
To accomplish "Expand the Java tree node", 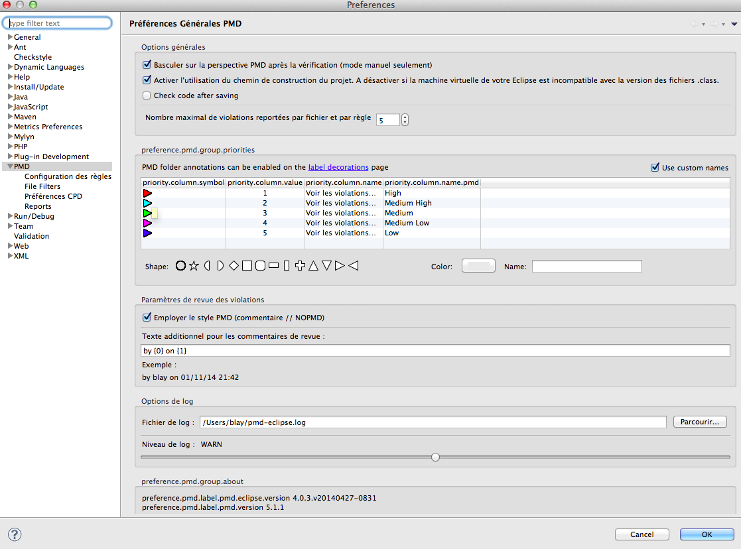I will coord(10,97).
